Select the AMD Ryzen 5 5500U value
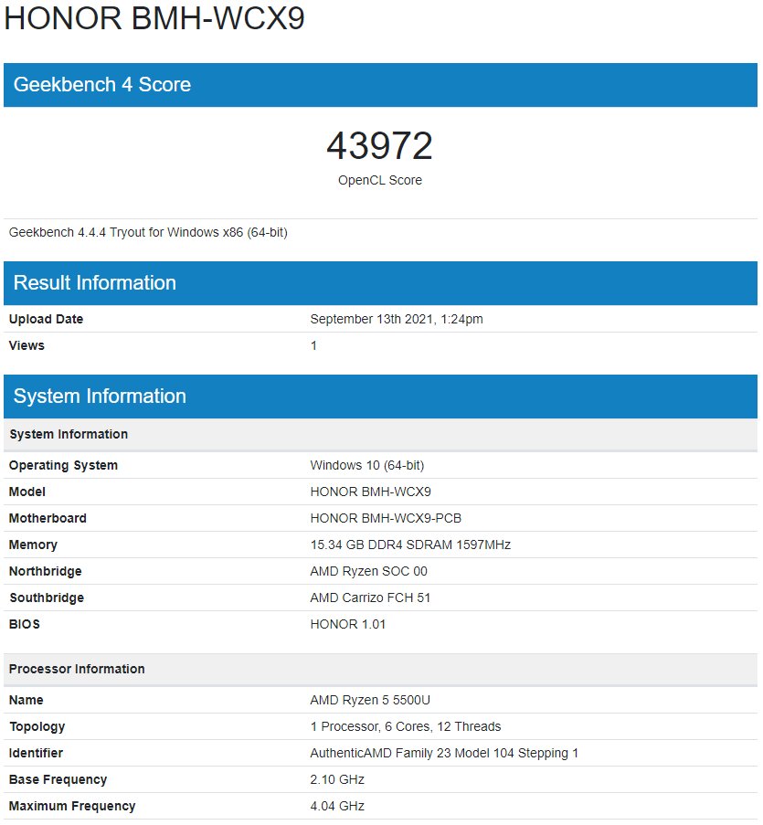Image resolution: width=763 pixels, height=825 pixels. click(370, 700)
